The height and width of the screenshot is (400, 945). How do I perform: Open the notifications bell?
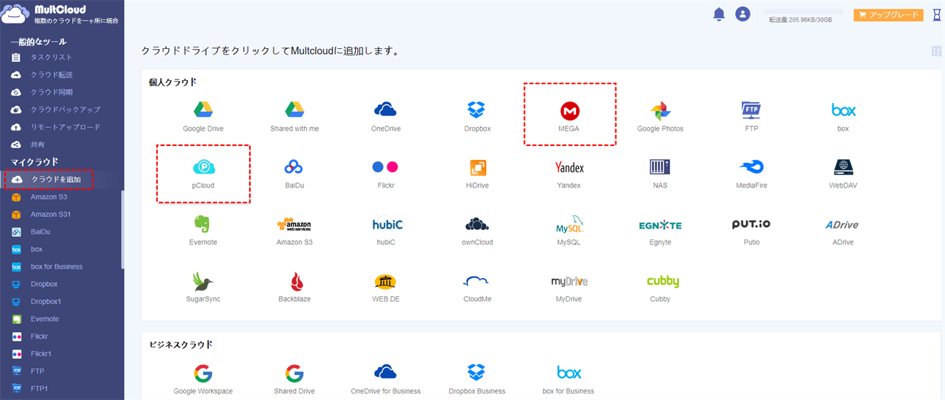[x=719, y=14]
